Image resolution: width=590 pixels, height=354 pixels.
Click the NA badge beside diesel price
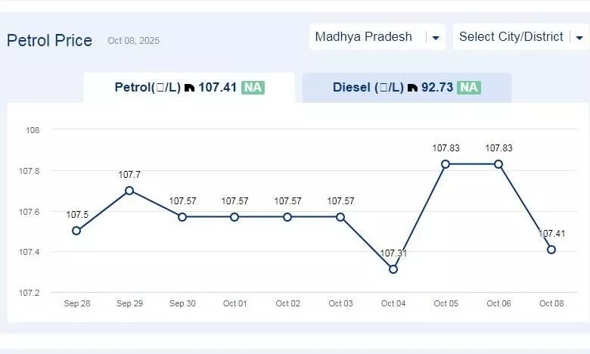(469, 88)
